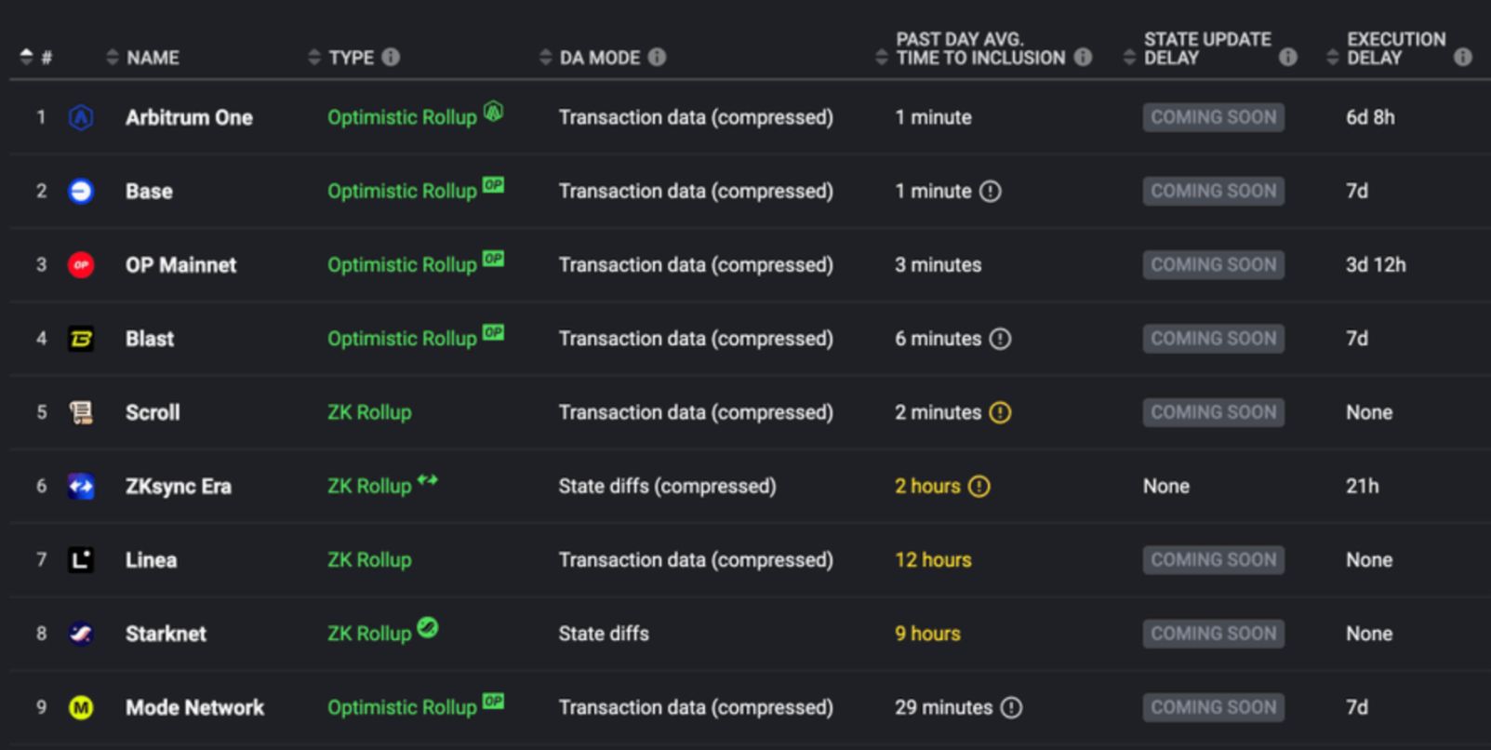
Task: Click the info icon beside TYPE header
Action: 391,57
